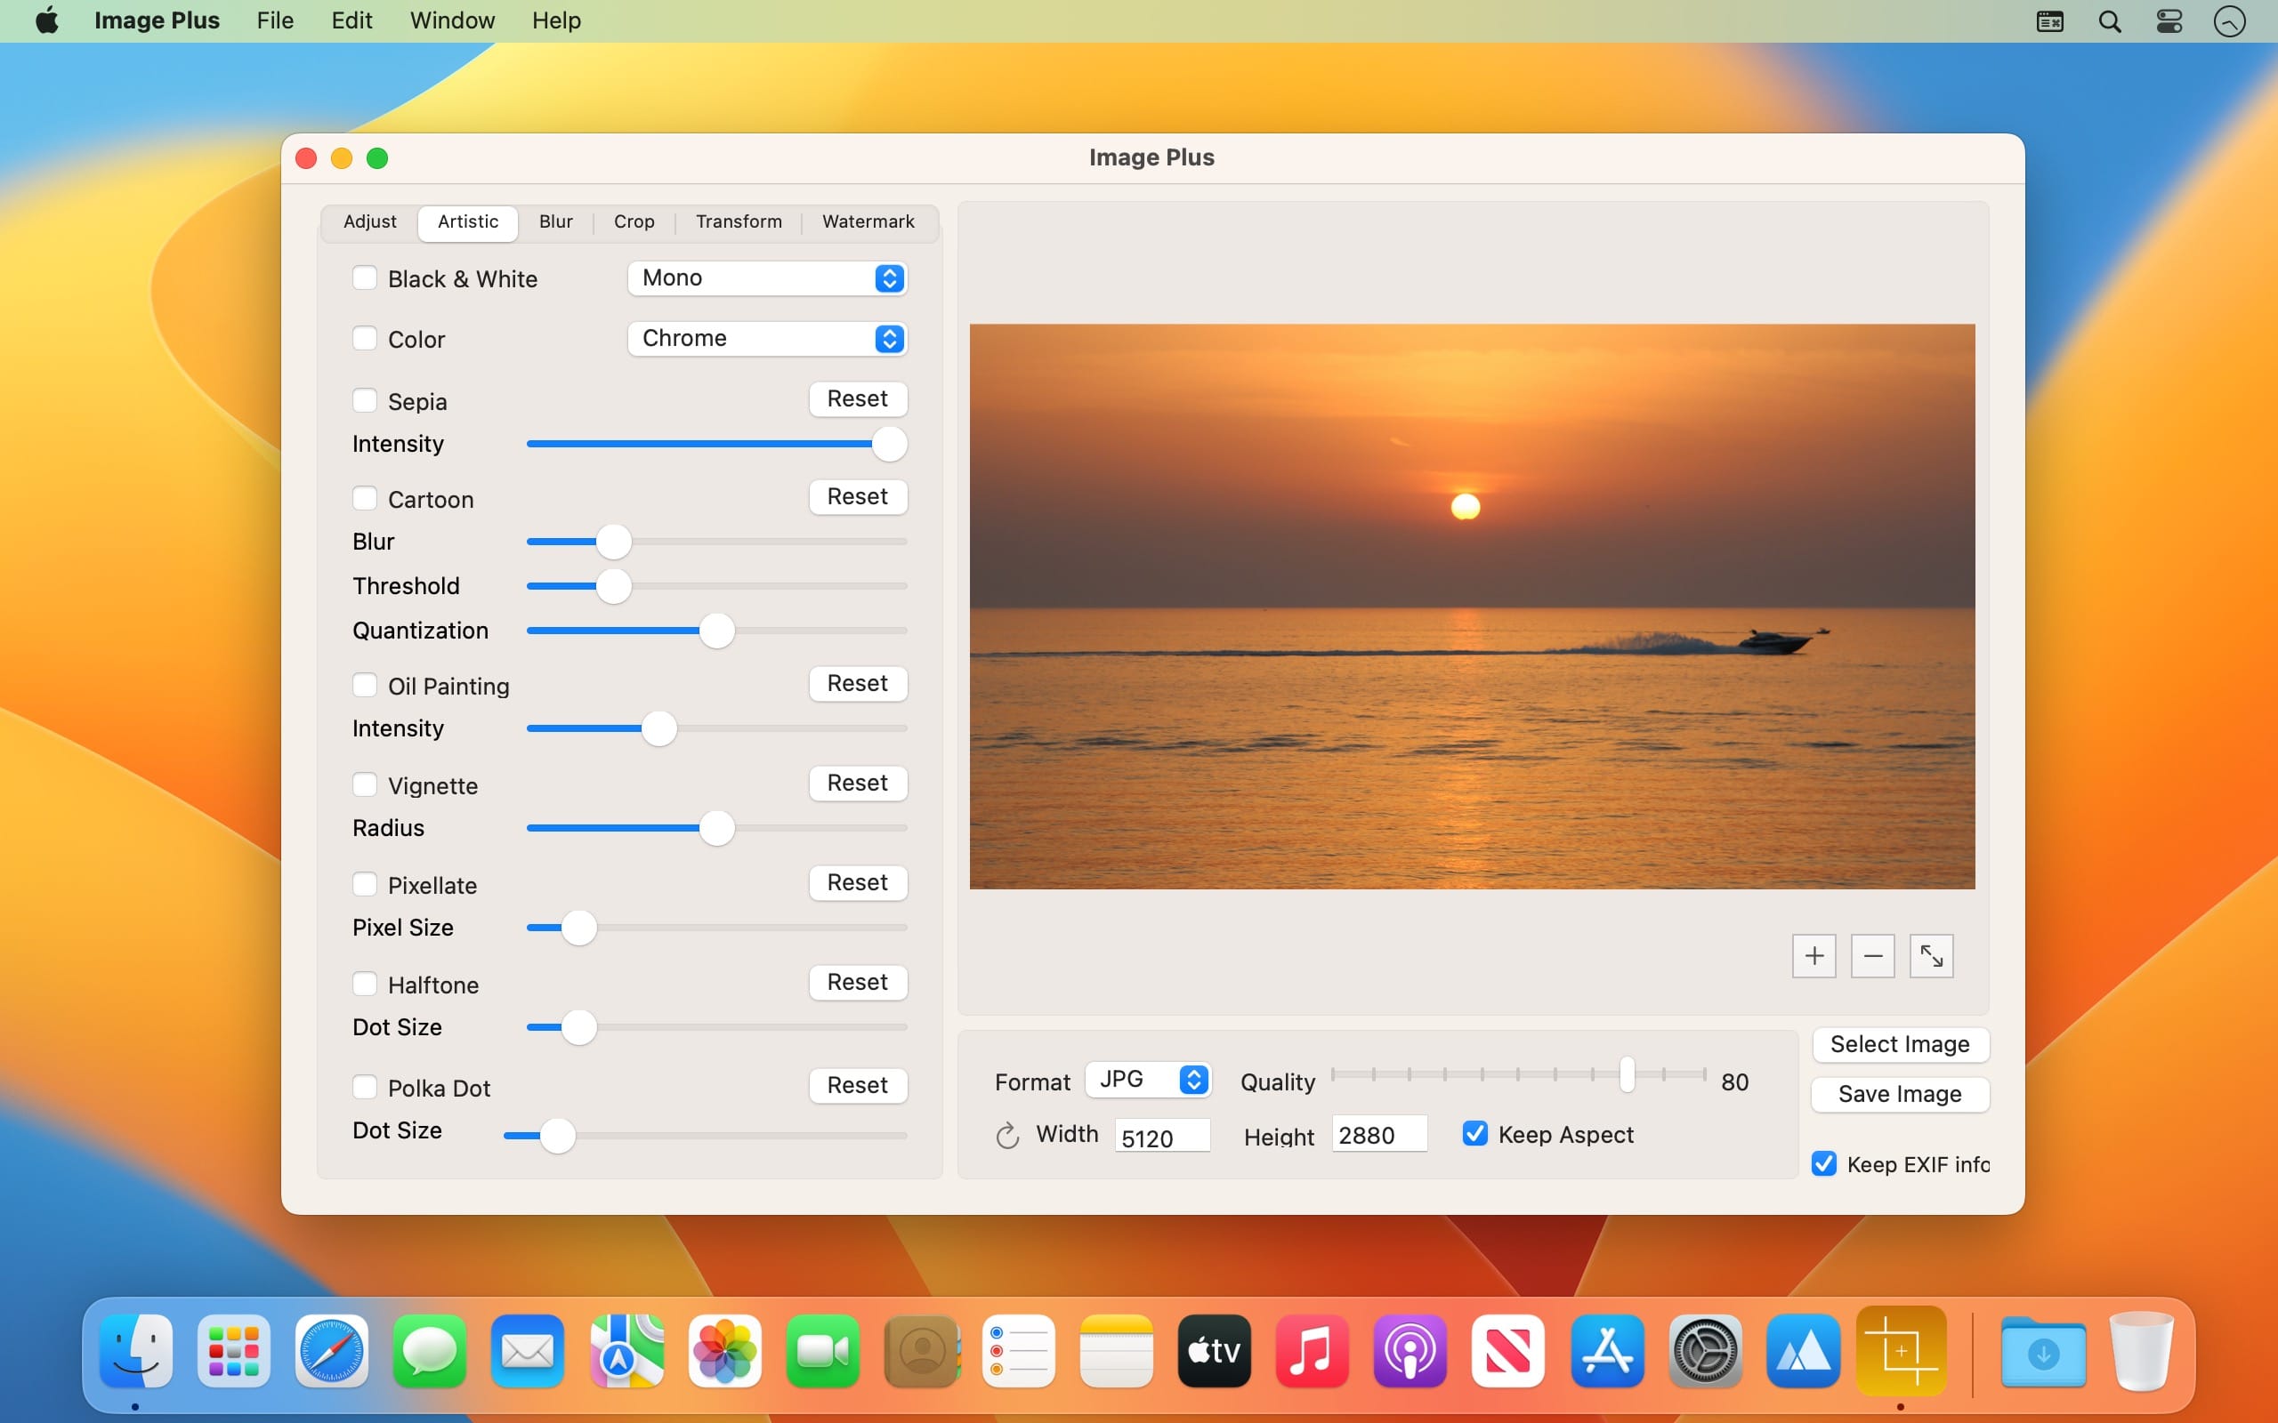The width and height of the screenshot is (2278, 1423).
Task: Click Select Image button
Action: (1900, 1044)
